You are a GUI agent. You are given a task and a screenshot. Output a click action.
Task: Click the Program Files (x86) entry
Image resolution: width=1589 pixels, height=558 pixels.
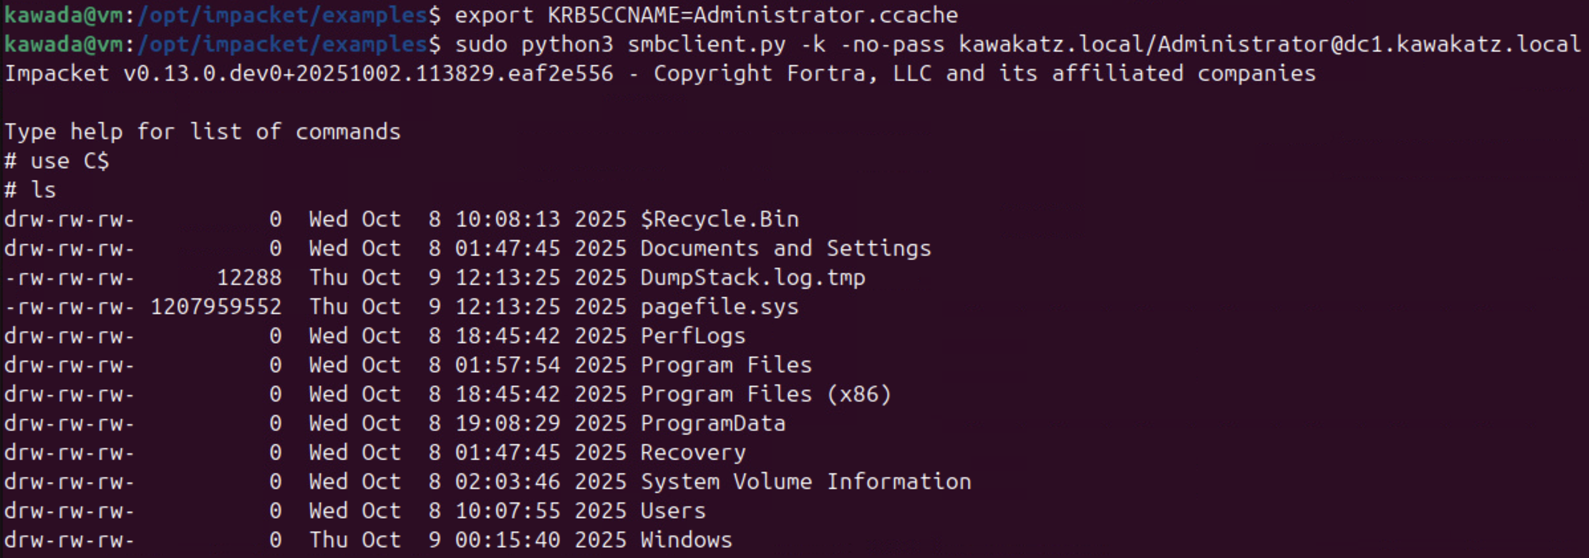tap(765, 394)
